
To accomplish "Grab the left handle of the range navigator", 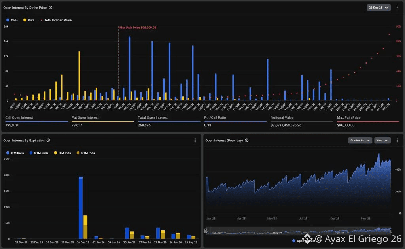I will tap(206, 231).
